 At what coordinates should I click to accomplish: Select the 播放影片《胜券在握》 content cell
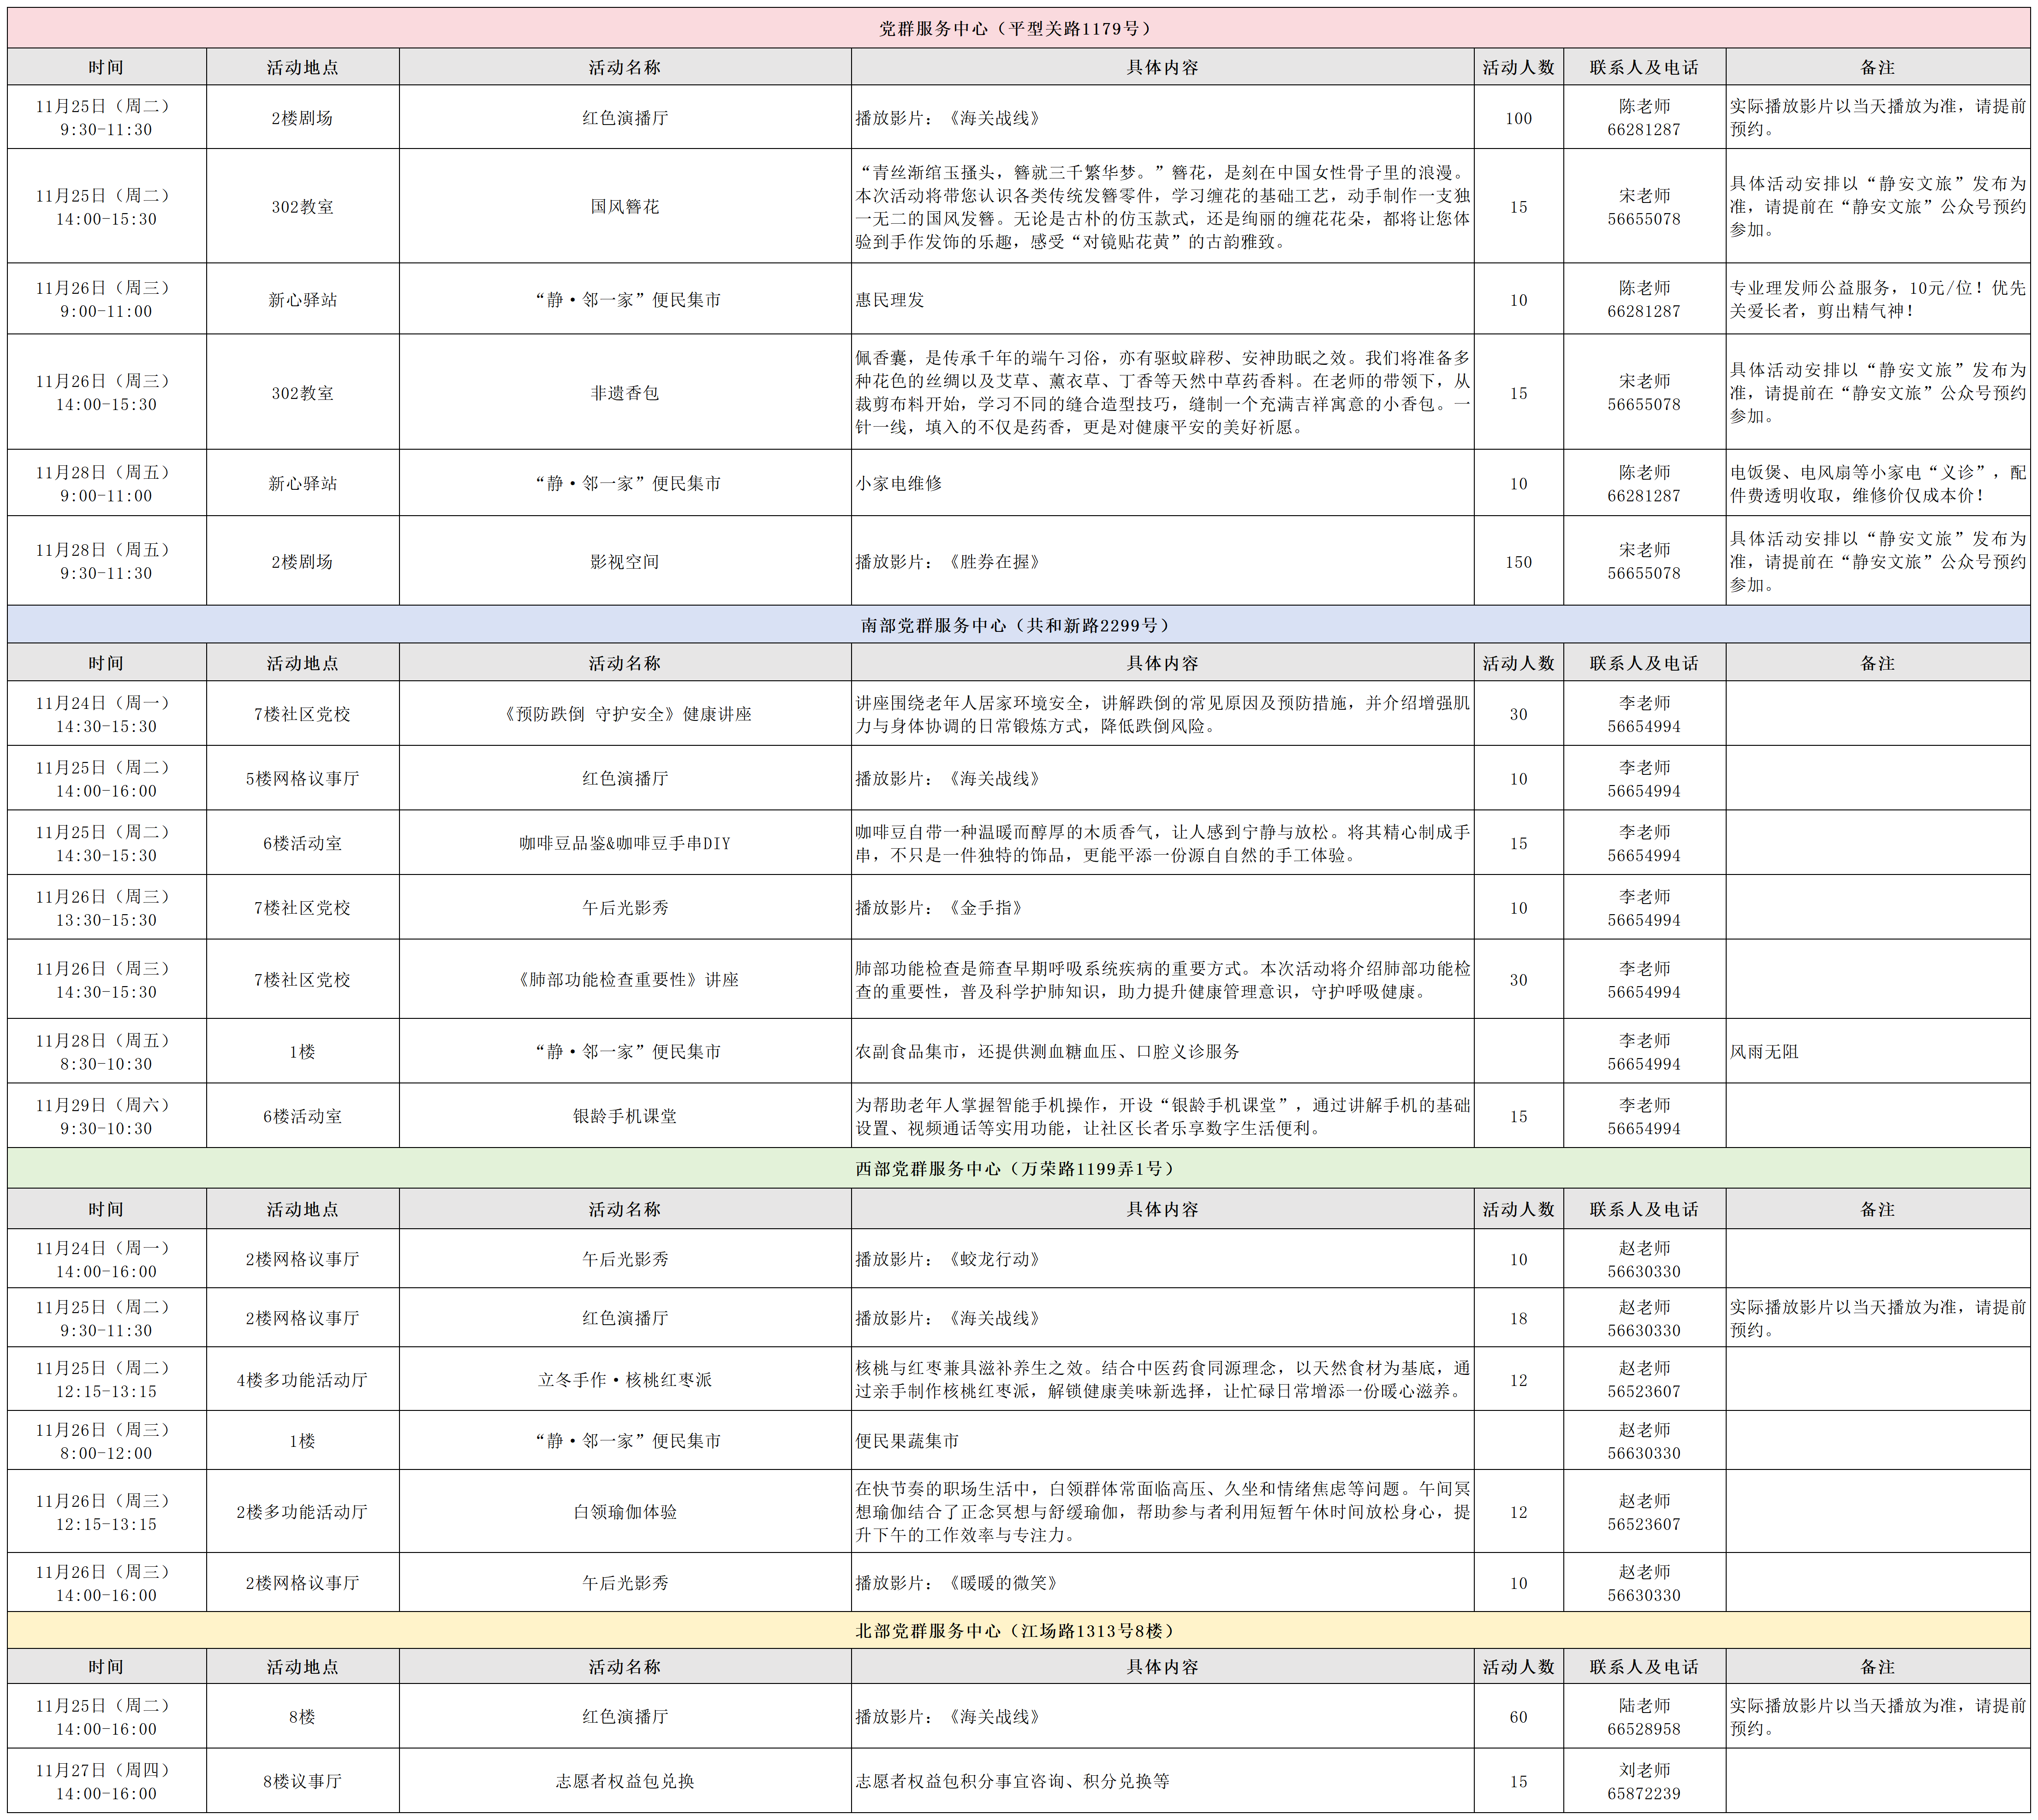pos(948,562)
